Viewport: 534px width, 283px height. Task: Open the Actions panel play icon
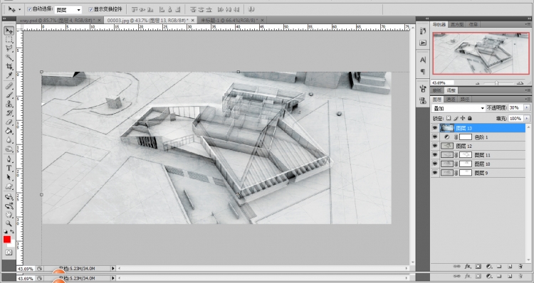[x=423, y=43]
